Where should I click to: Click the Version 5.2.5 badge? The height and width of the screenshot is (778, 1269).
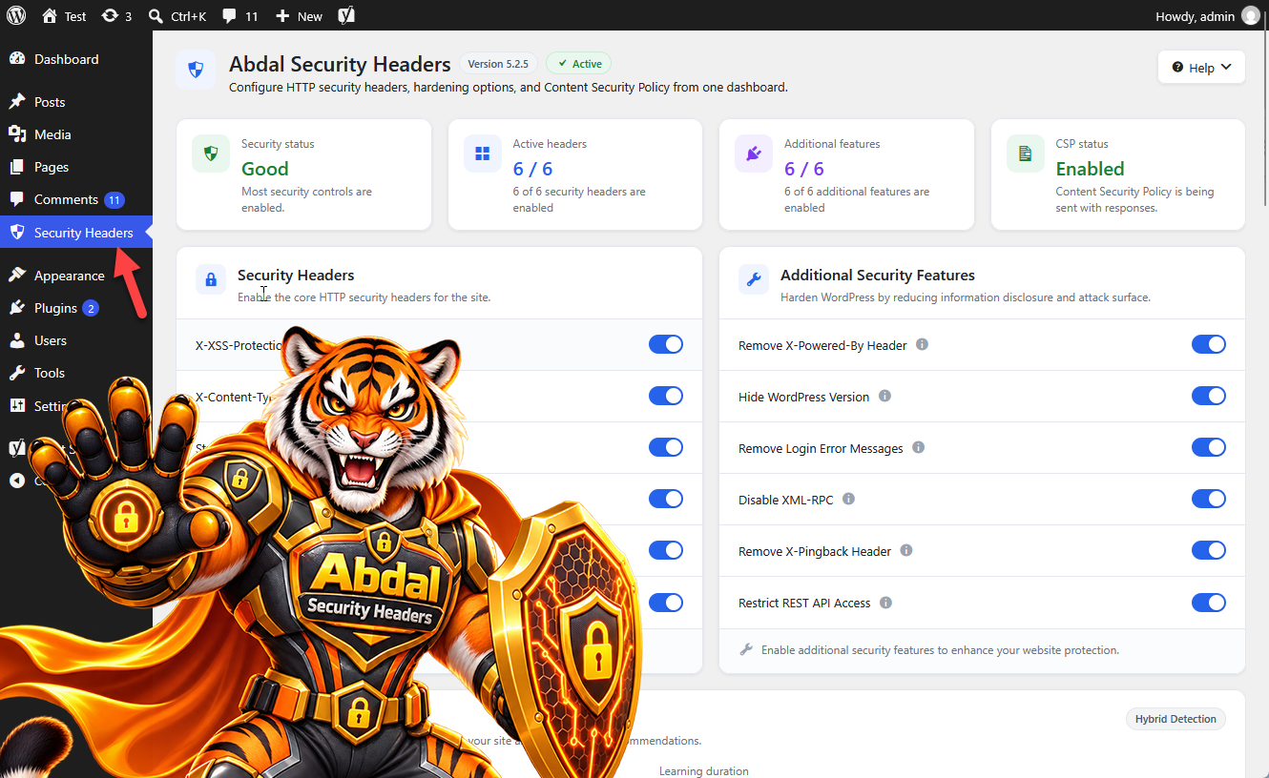[x=499, y=64]
